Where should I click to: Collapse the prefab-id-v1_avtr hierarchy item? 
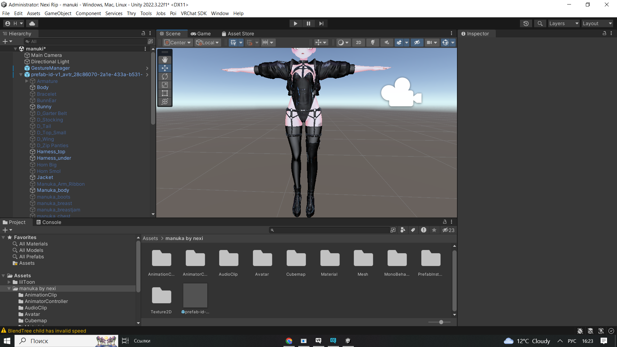click(x=21, y=75)
